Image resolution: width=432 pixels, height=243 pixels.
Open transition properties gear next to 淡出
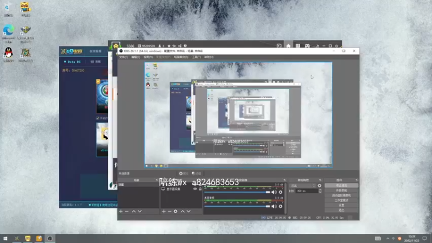point(319,186)
